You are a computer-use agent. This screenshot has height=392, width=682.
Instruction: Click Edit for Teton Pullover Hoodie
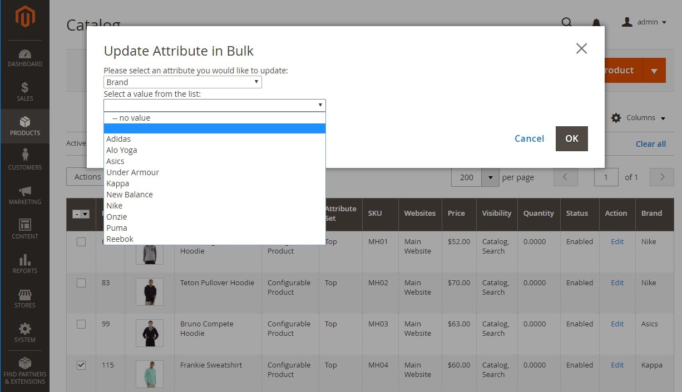pyautogui.click(x=617, y=283)
